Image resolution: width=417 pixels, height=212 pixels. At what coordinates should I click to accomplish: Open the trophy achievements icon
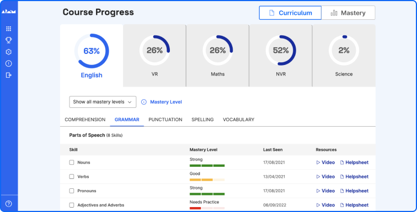click(8, 40)
